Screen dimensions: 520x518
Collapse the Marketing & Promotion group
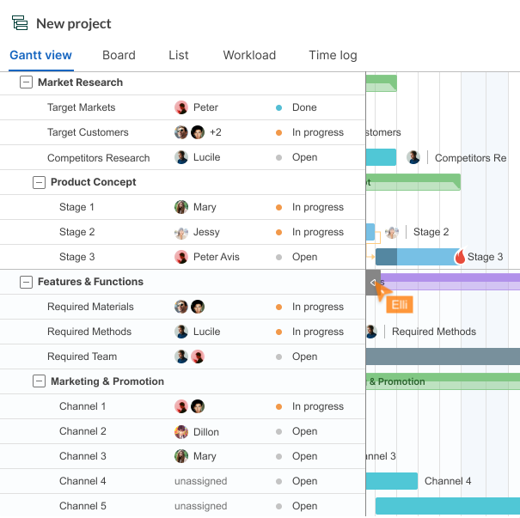[39, 381]
